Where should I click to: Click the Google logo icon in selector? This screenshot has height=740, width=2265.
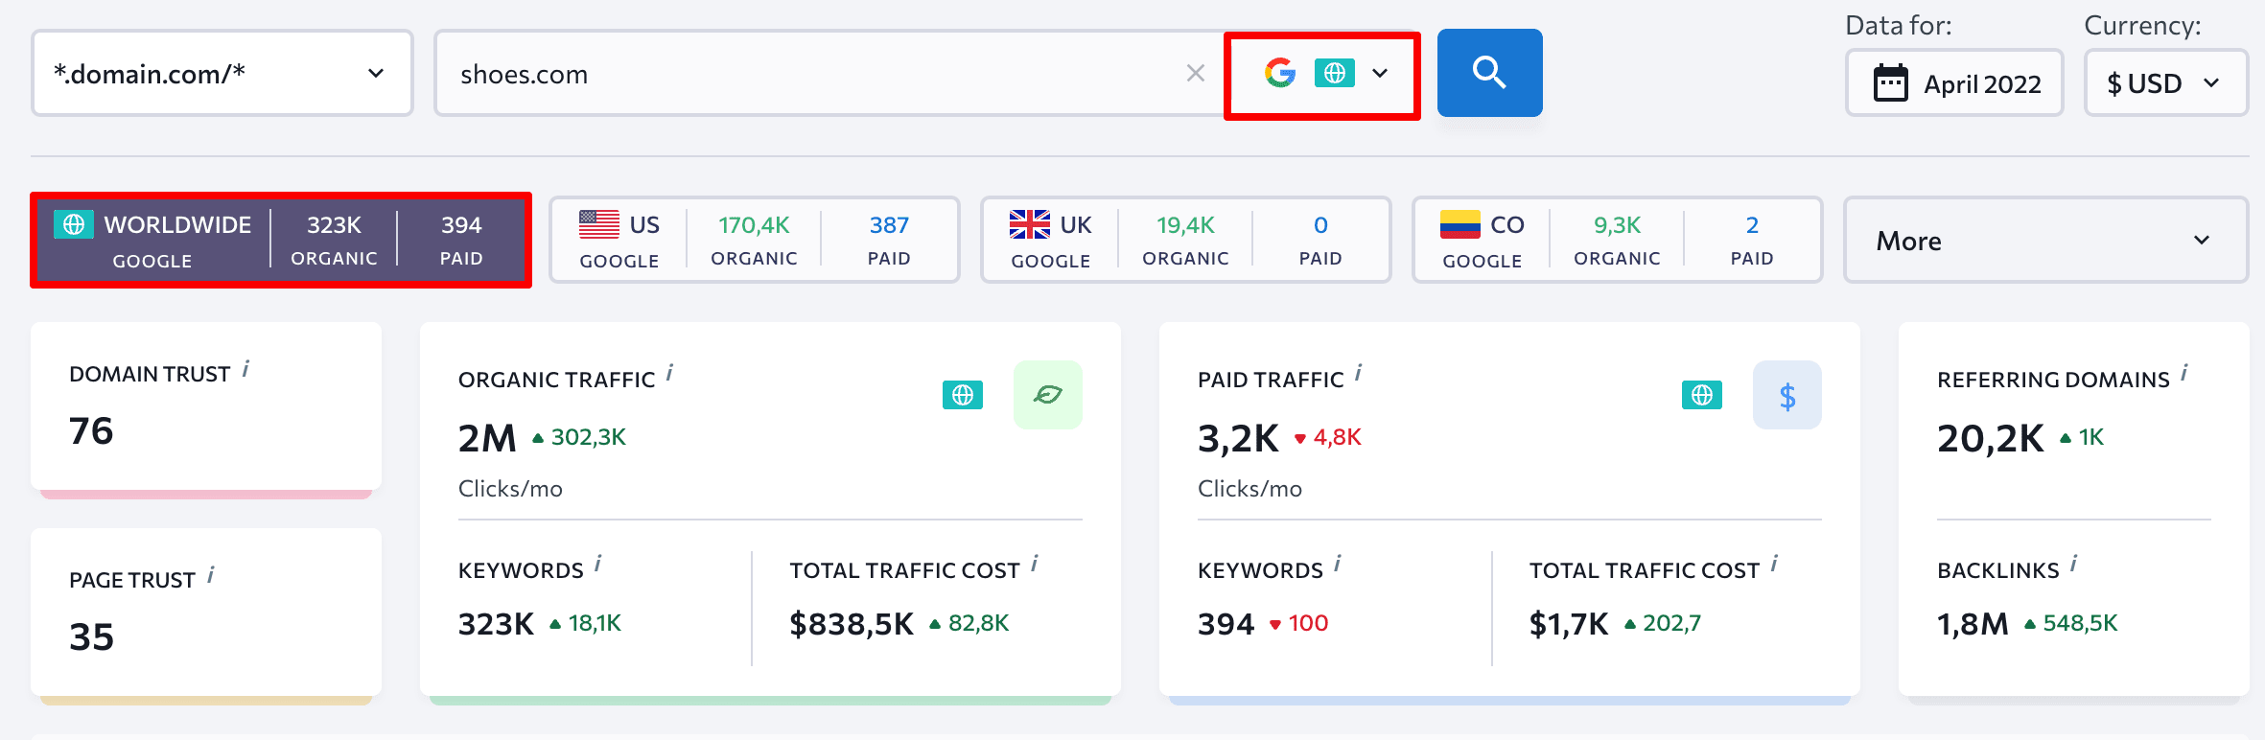[1280, 73]
